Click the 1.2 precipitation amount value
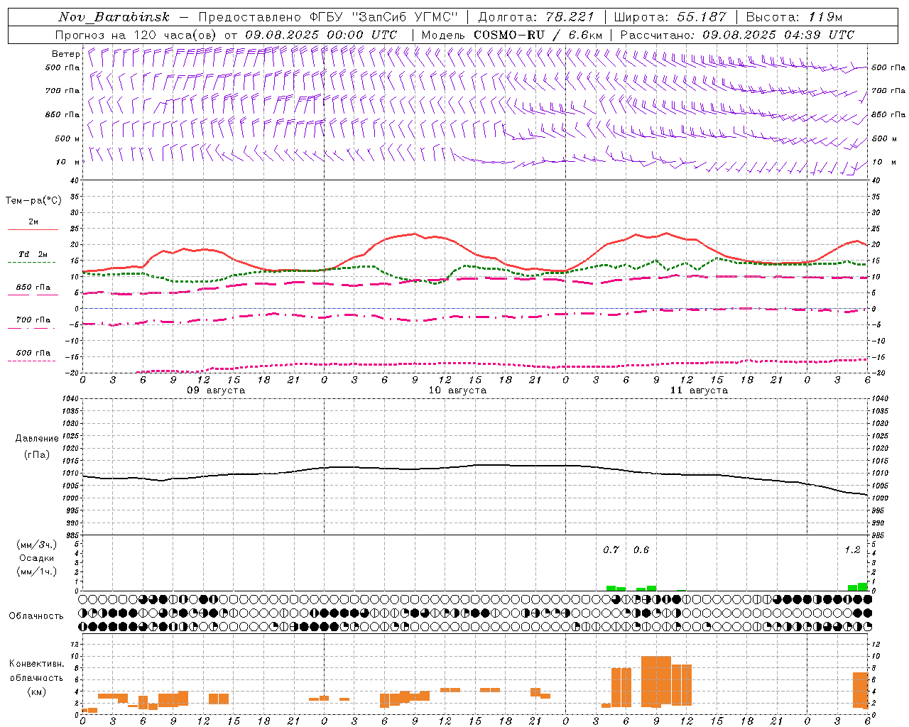The width and height of the screenshot is (909, 727). (x=852, y=550)
